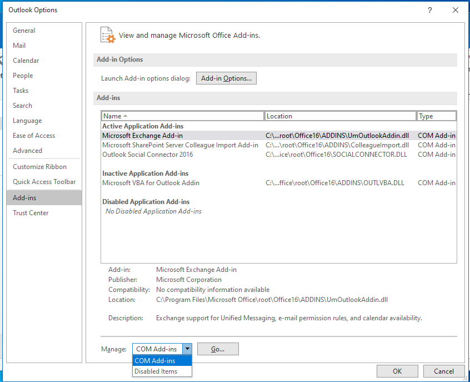Click the ColleagueImport.dll location cell
The height and width of the screenshot is (382, 470).
tap(337, 145)
